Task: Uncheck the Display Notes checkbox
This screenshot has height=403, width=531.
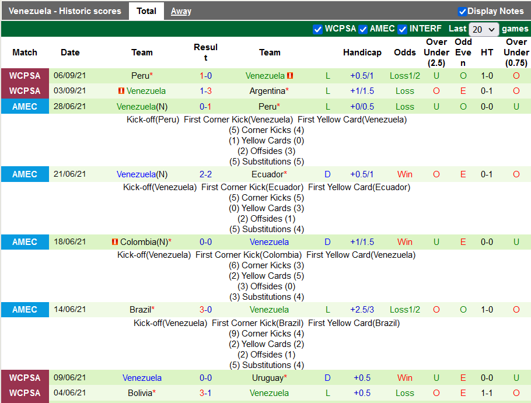Action: tap(462, 11)
